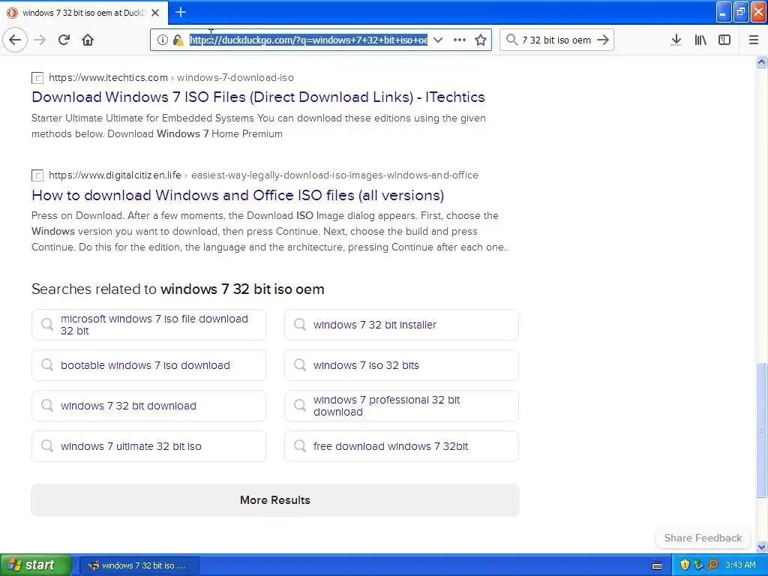Show address bar history dropdown
This screenshot has height=576, width=768.
(438, 40)
